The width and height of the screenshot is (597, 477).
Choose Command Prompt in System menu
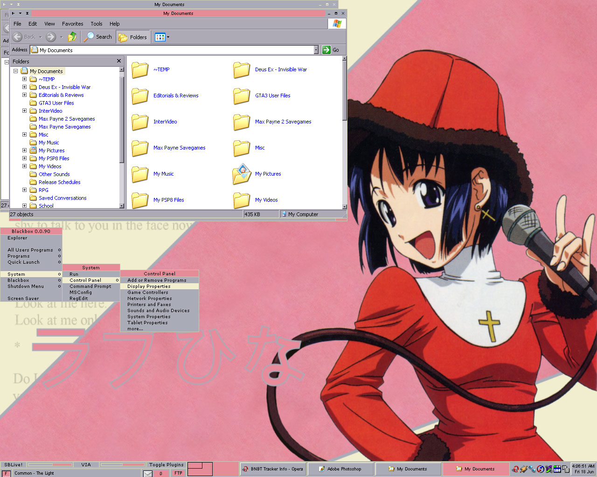click(x=91, y=286)
